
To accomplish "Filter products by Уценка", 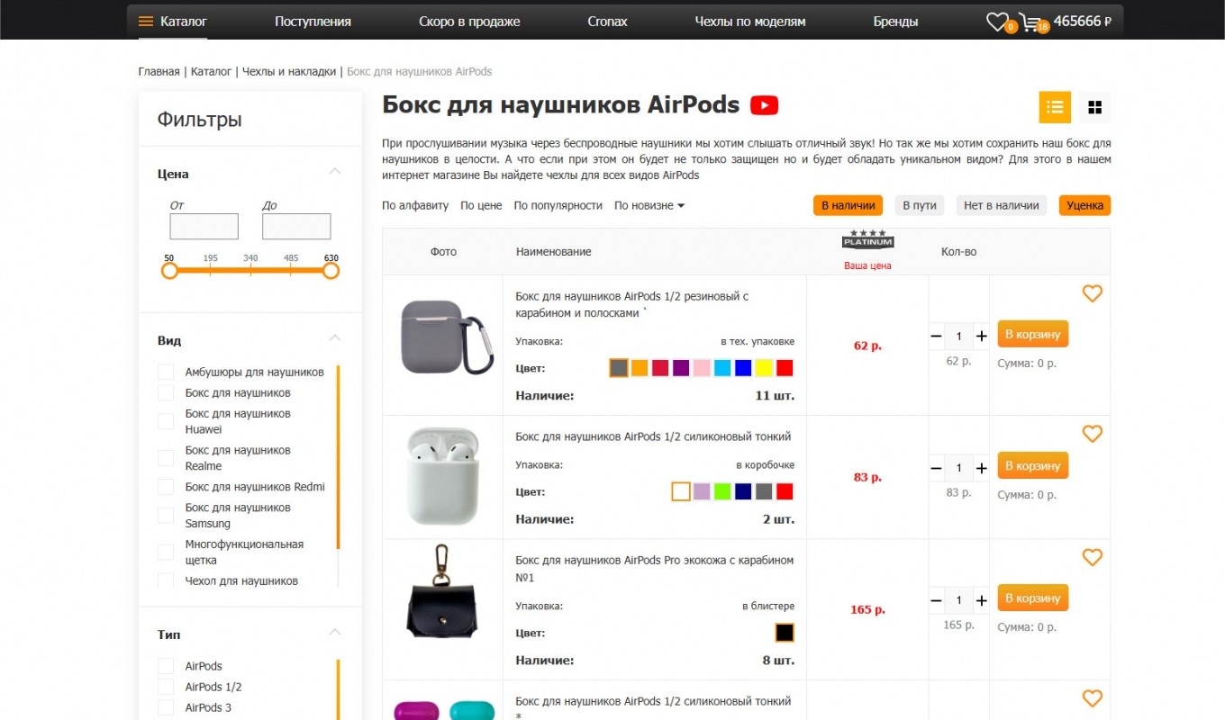I will pyautogui.click(x=1084, y=205).
